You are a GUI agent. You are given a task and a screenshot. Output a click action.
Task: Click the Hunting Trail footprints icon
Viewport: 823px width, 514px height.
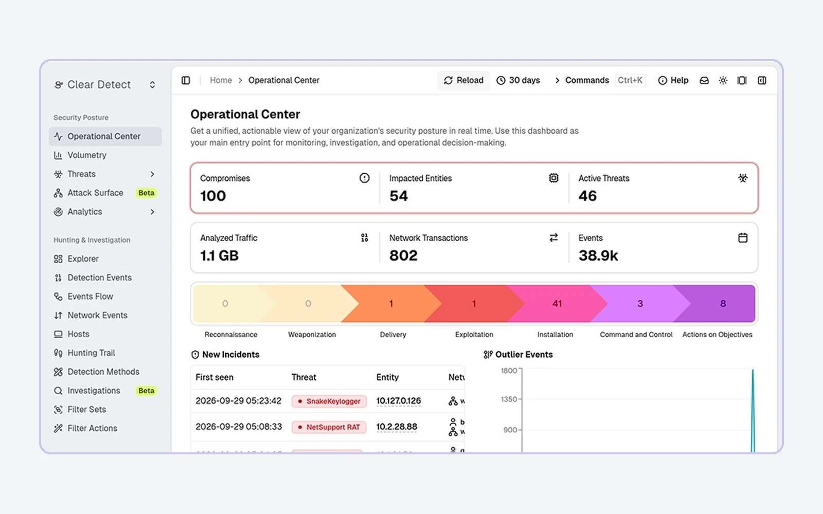pyautogui.click(x=58, y=353)
